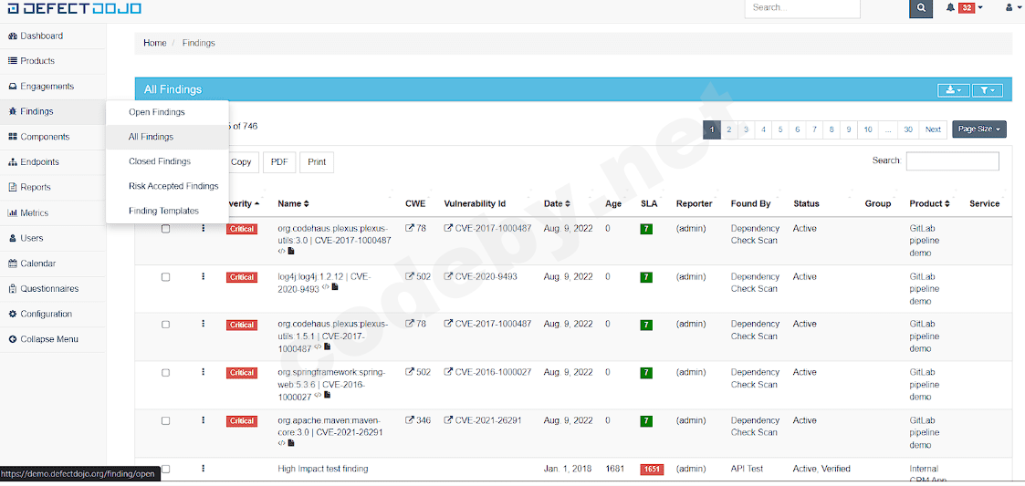Click the search magnifier button
This screenshot has width=1025, height=486.
pos(921,8)
